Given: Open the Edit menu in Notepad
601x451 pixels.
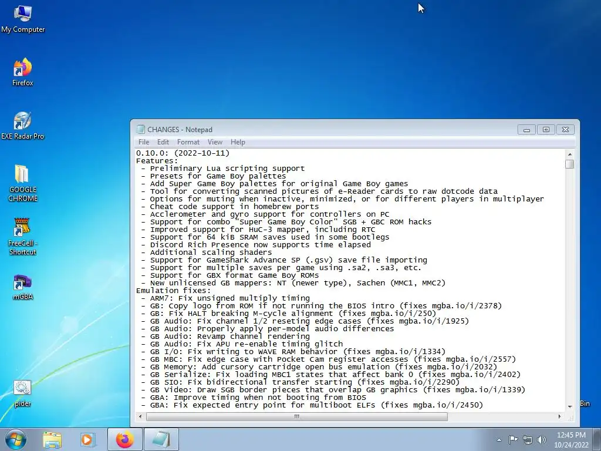Looking at the screenshot, I should click(x=163, y=142).
